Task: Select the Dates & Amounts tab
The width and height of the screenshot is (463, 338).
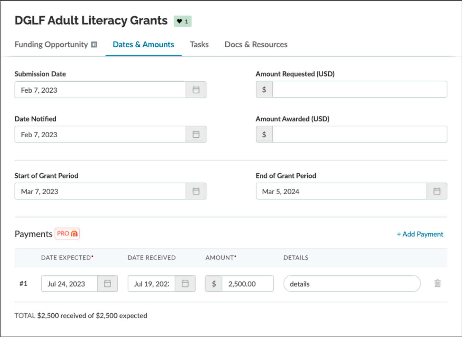Action: 143,44
